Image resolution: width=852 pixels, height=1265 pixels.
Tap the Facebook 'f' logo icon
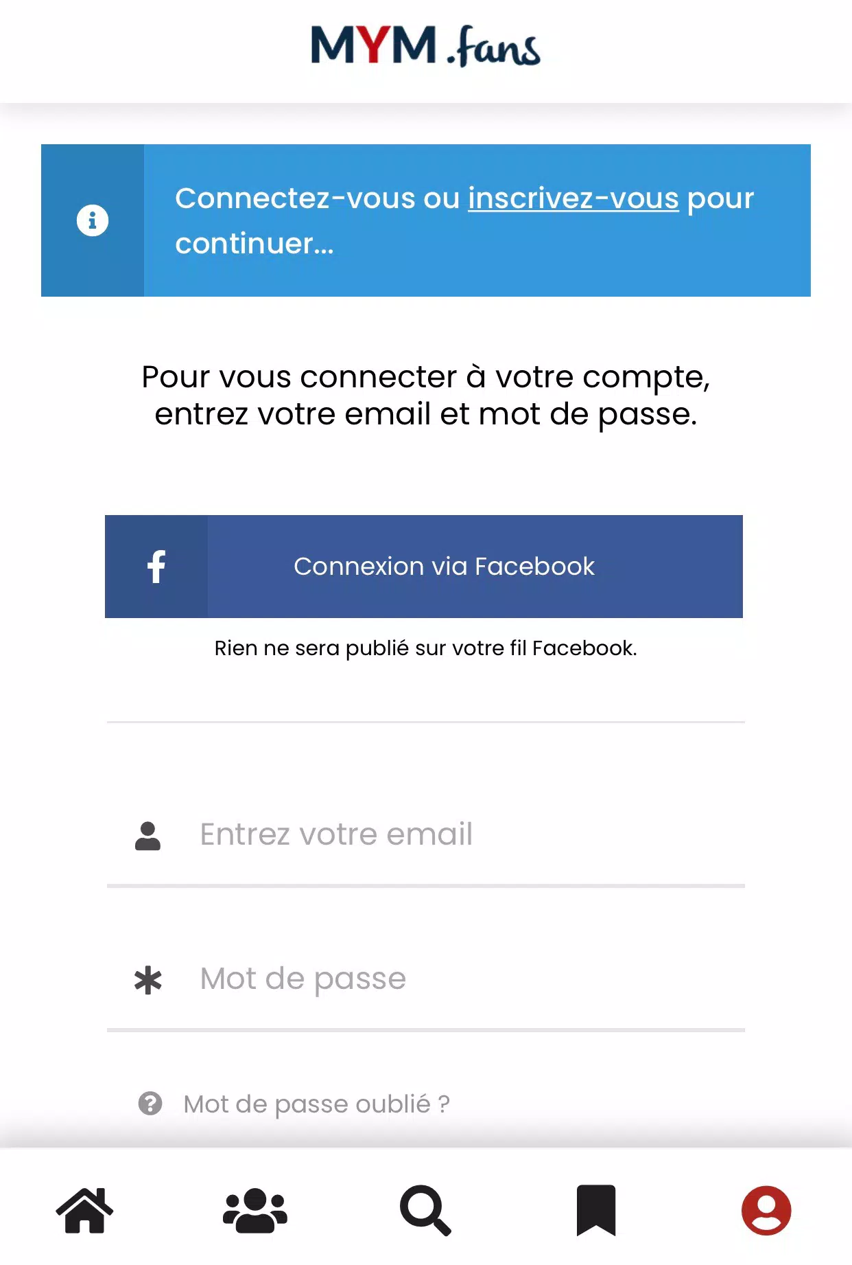(156, 567)
